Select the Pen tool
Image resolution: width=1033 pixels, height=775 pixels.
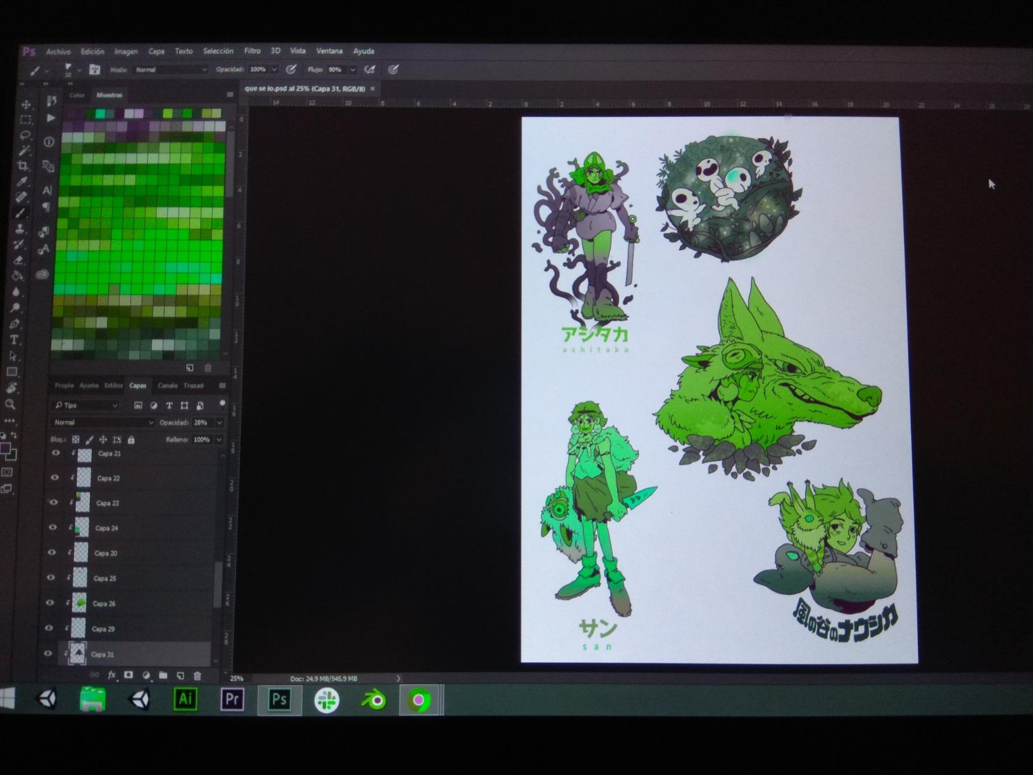[15, 324]
